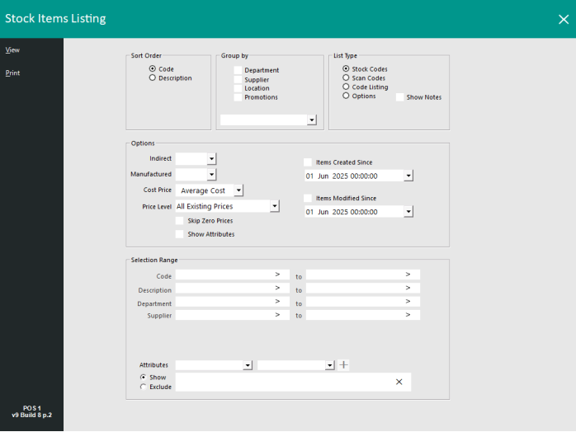Choose Stock Codes list type
Image resolution: width=576 pixels, height=432 pixels.
click(346, 68)
